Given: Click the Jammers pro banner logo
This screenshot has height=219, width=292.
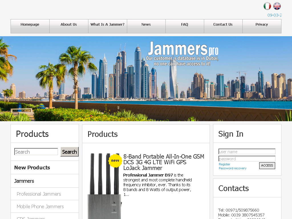Looking at the screenshot, I should coord(183,54).
